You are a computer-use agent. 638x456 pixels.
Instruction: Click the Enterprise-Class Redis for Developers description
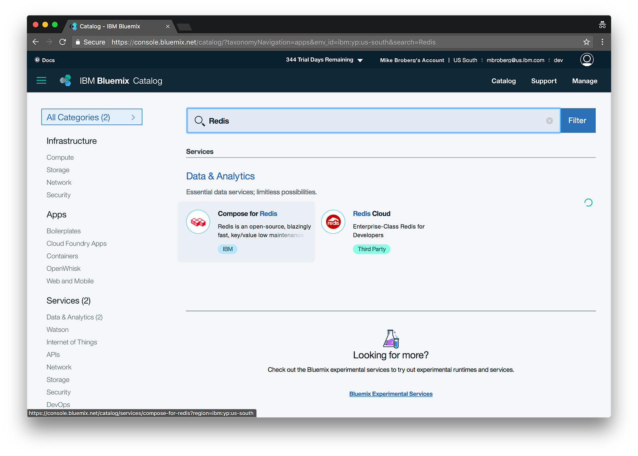pyautogui.click(x=389, y=231)
